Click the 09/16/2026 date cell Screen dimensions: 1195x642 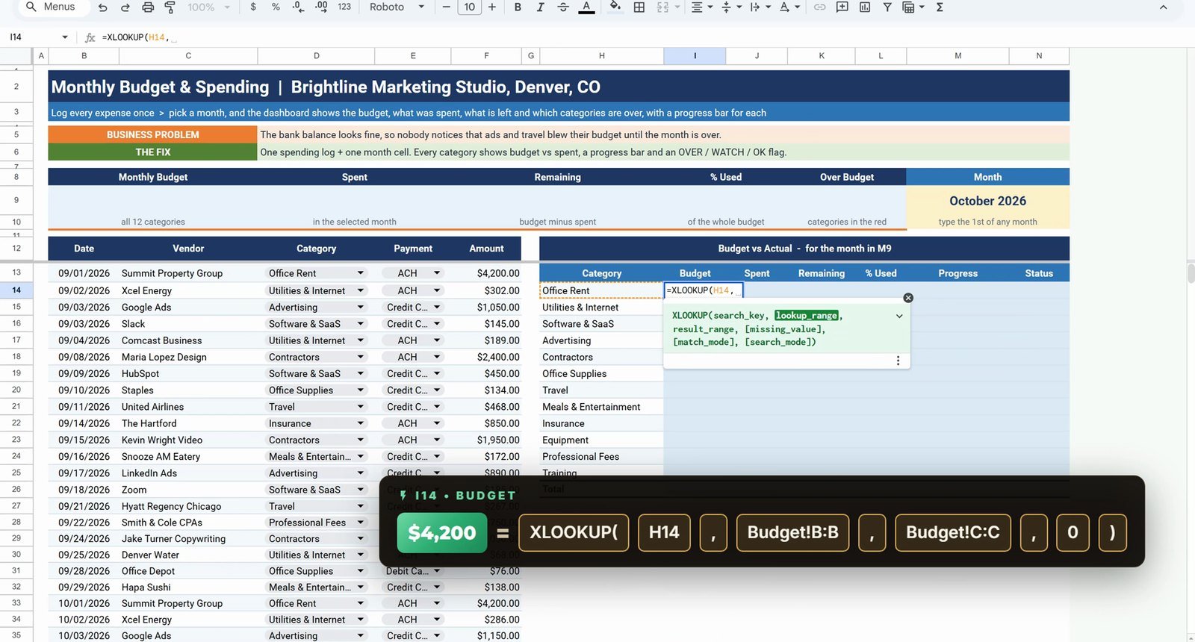[84, 457]
